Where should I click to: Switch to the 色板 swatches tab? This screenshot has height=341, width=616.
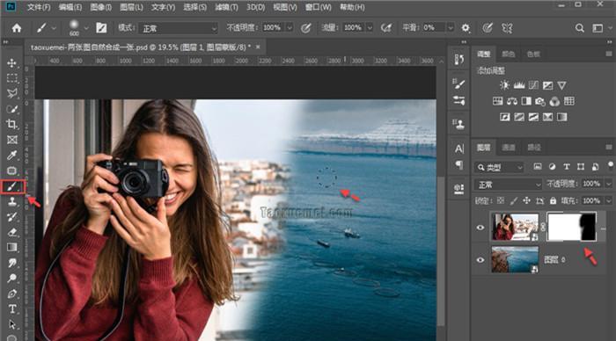pos(533,54)
